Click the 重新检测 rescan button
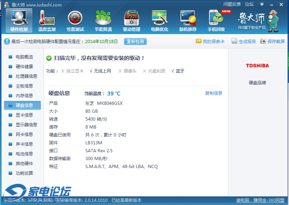Viewport: 289px width, 205px height. point(135,42)
